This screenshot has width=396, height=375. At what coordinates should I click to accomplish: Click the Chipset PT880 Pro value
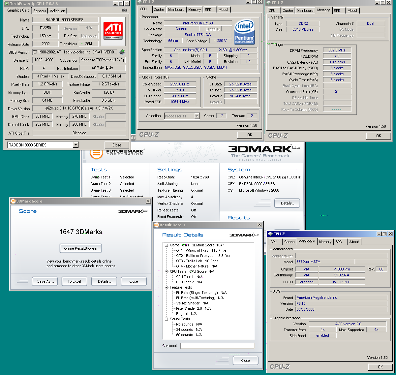pyautogui.click(x=342, y=269)
